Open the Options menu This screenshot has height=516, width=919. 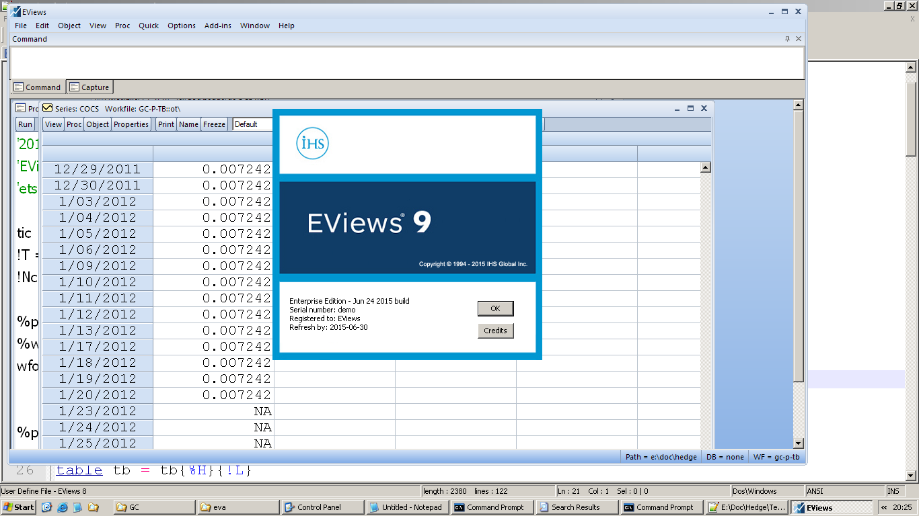[x=182, y=26]
